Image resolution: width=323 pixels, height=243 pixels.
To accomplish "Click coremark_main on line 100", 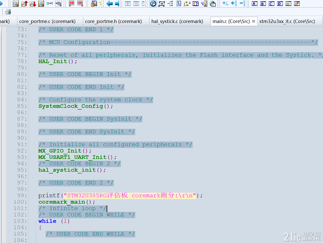I will tap(62, 202).
